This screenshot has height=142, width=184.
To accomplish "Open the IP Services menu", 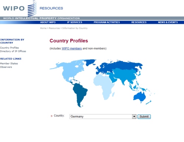I will 75,22.
